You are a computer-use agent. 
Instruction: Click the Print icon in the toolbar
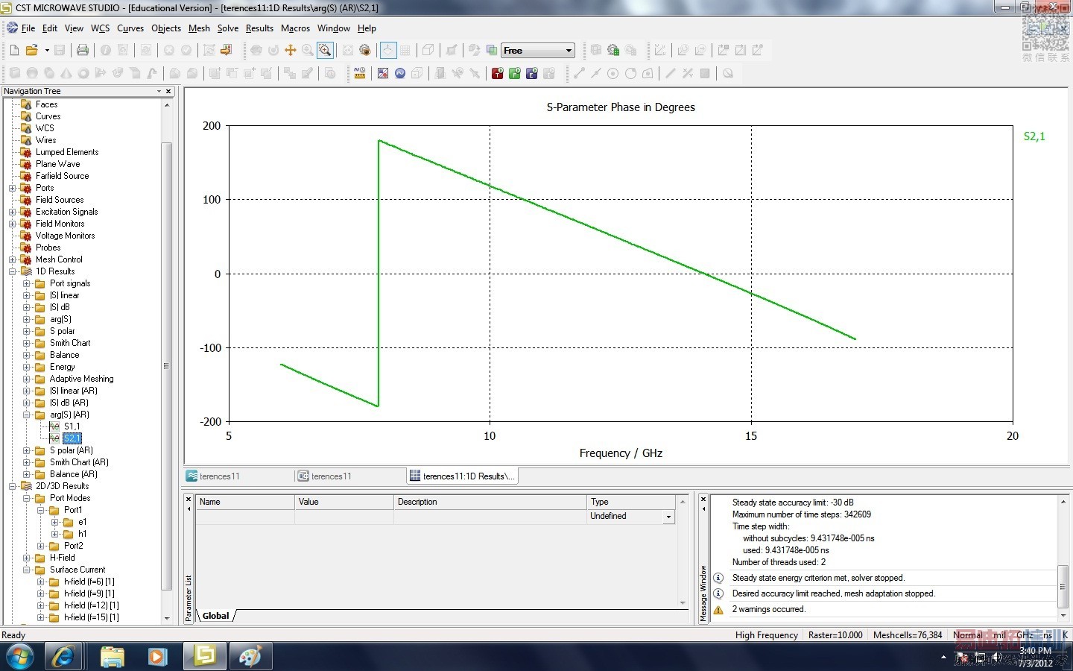(83, 51)
